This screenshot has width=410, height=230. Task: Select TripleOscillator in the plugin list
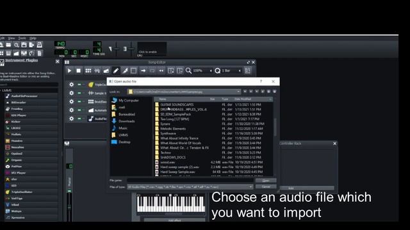pyautogui.click(x=31, y=192)
